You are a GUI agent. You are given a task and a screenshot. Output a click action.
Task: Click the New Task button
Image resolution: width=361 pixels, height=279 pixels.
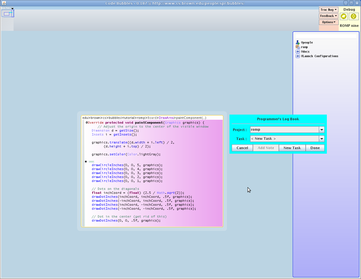292,148
